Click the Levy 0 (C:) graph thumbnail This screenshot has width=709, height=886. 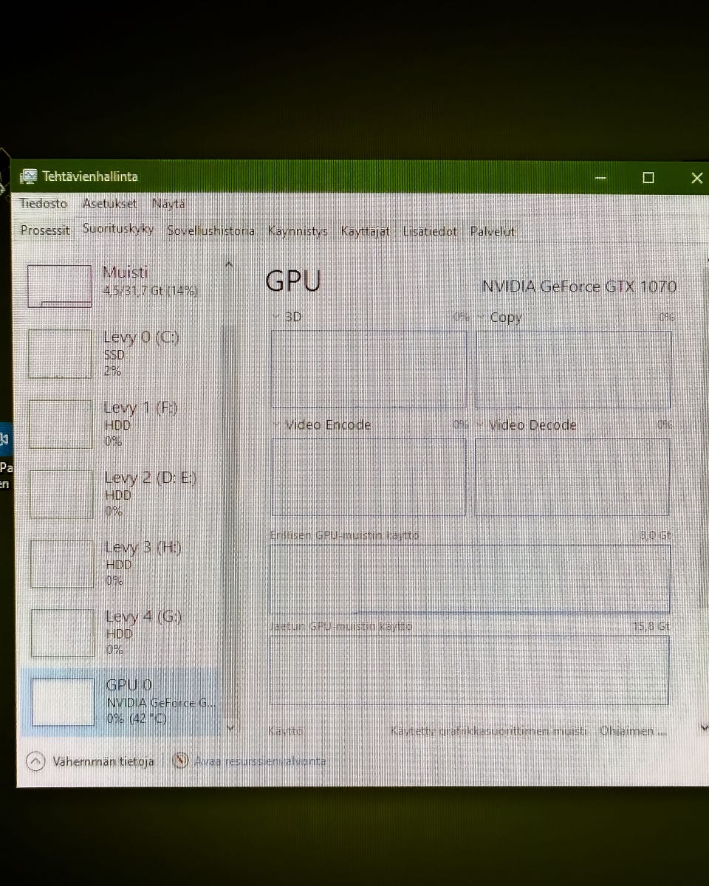(x=60, y=354)
